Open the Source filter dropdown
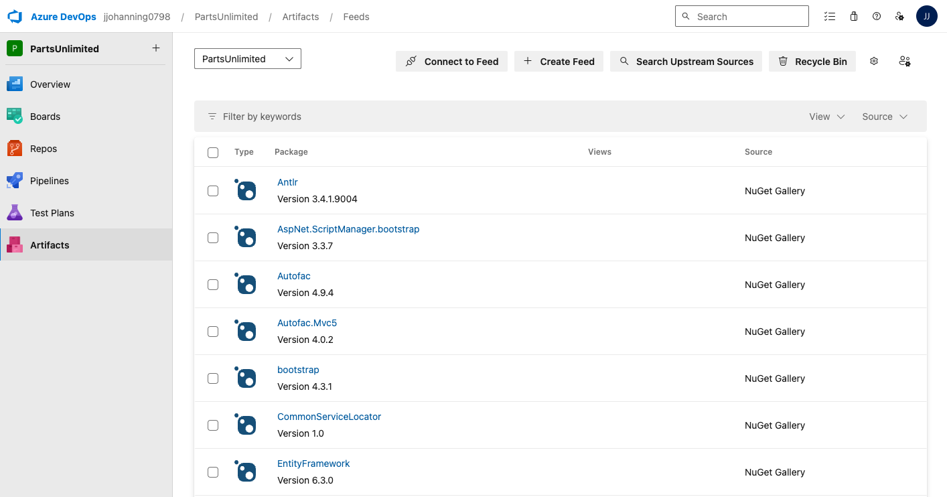Viewport: 947px width, 497px height. (883, 116)
